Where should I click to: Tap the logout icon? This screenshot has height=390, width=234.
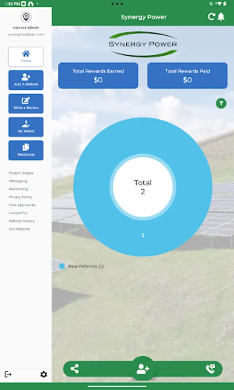point(8,374)
